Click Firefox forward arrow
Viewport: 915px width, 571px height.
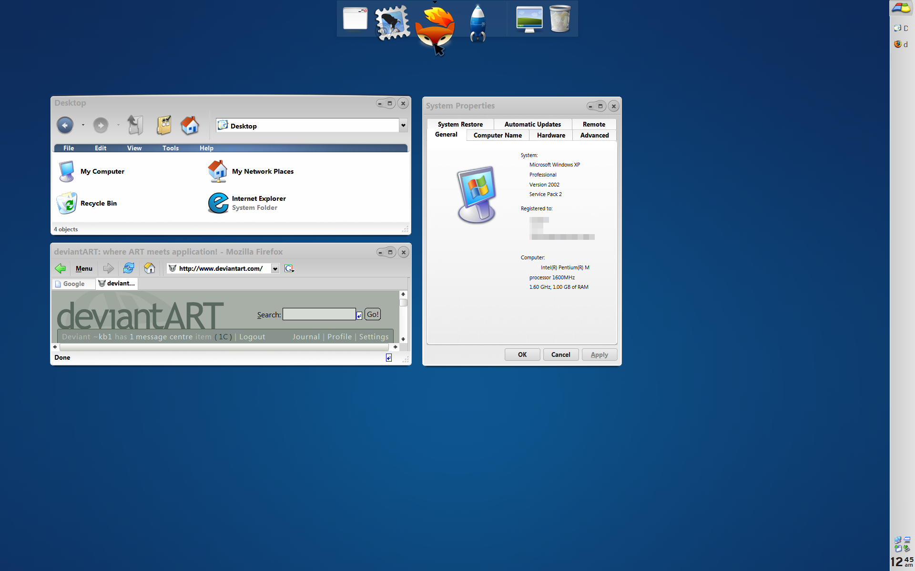pyautogui.click(x=109, y=268)
